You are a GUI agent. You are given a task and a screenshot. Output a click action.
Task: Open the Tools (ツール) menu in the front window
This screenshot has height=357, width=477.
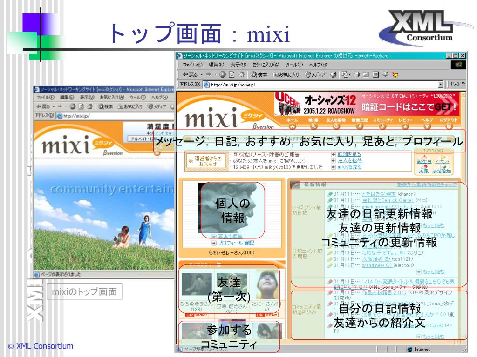tap(294, 65)
